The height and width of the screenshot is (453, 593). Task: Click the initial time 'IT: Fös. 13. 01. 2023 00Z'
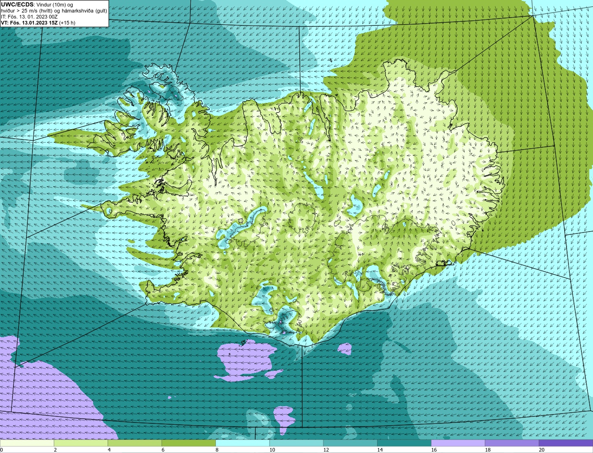click(29, 17)
